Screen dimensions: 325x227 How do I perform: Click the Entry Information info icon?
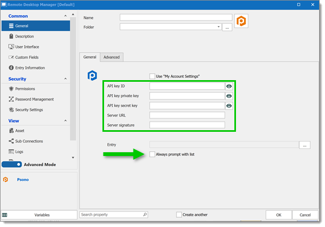coord(11,68)
